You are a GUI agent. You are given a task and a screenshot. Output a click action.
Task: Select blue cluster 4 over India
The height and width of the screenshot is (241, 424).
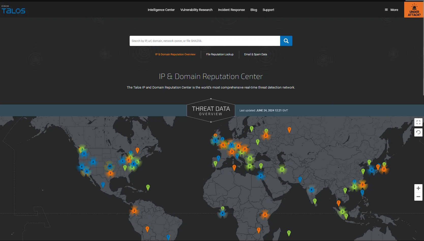(x=311, y=190)
